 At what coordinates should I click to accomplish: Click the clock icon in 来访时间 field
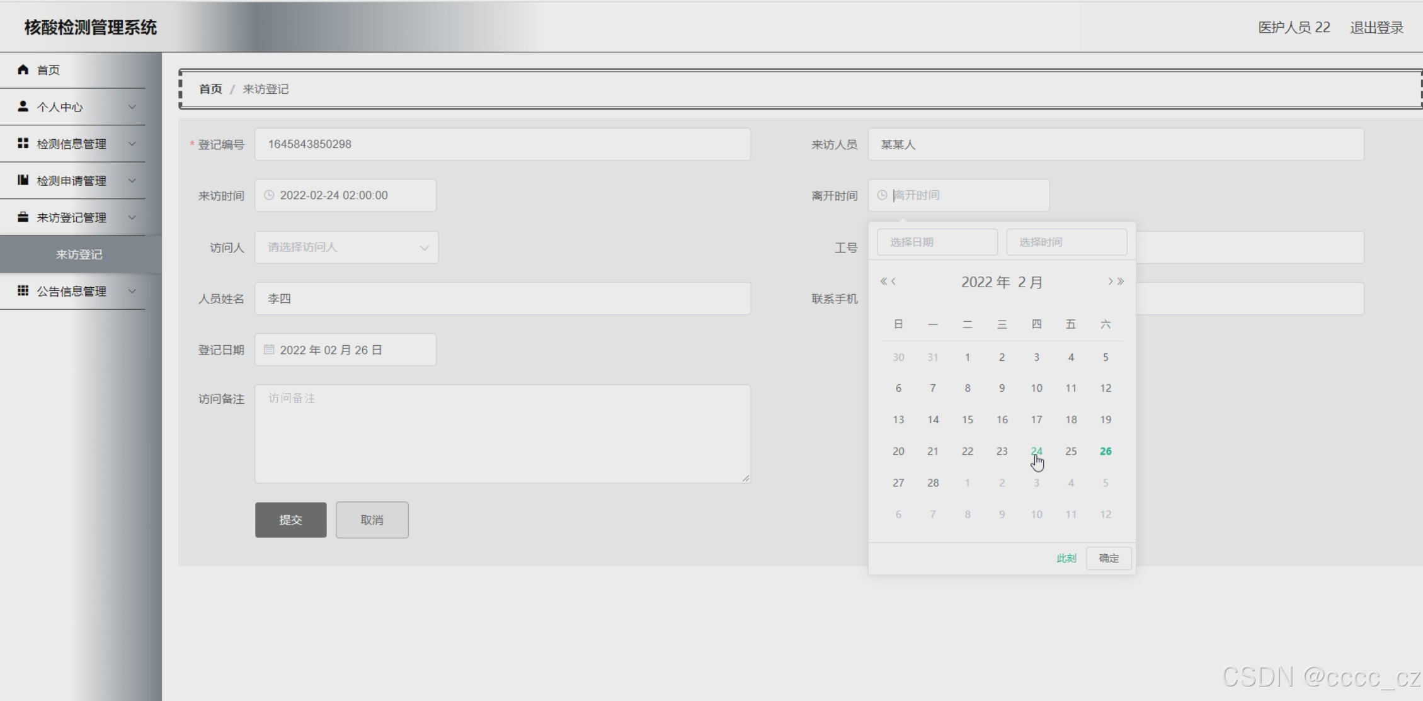tap(269, 195)
